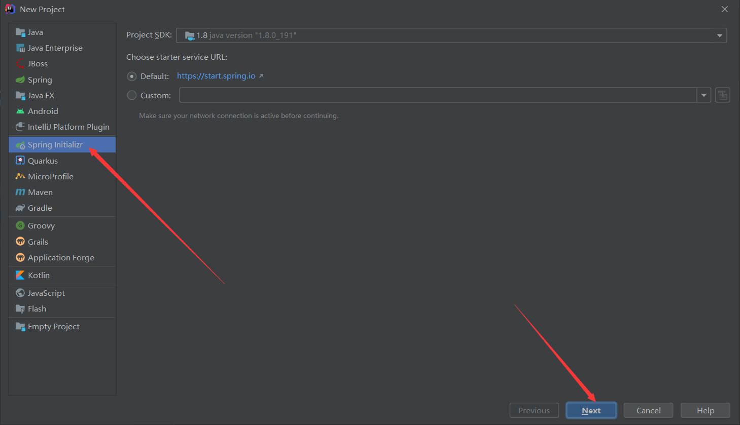
Task: Click the Spring label in list
Action: [x=40, y=80]
